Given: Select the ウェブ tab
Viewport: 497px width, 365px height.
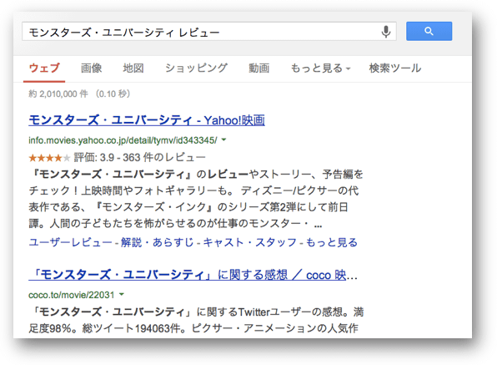Looking at the screenshot, I should [44, 68].
